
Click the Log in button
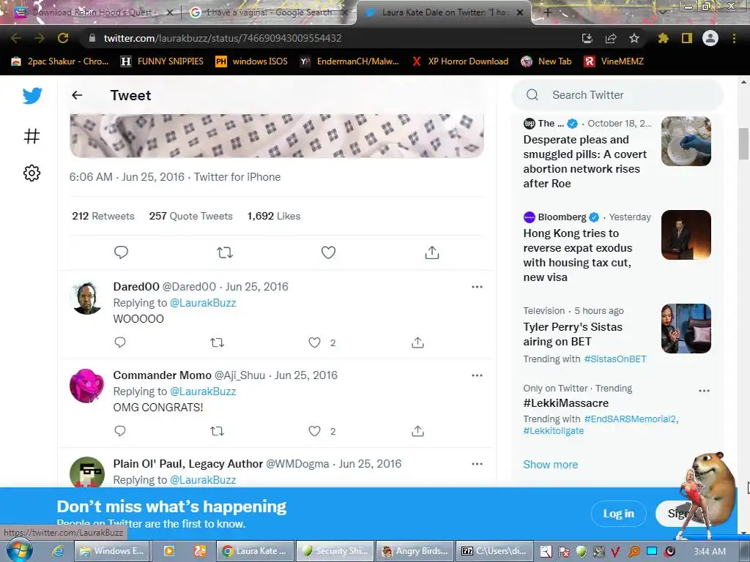point(618,514)
